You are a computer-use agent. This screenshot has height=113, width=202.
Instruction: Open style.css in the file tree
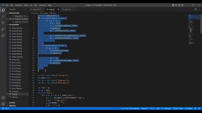[15, 97]
